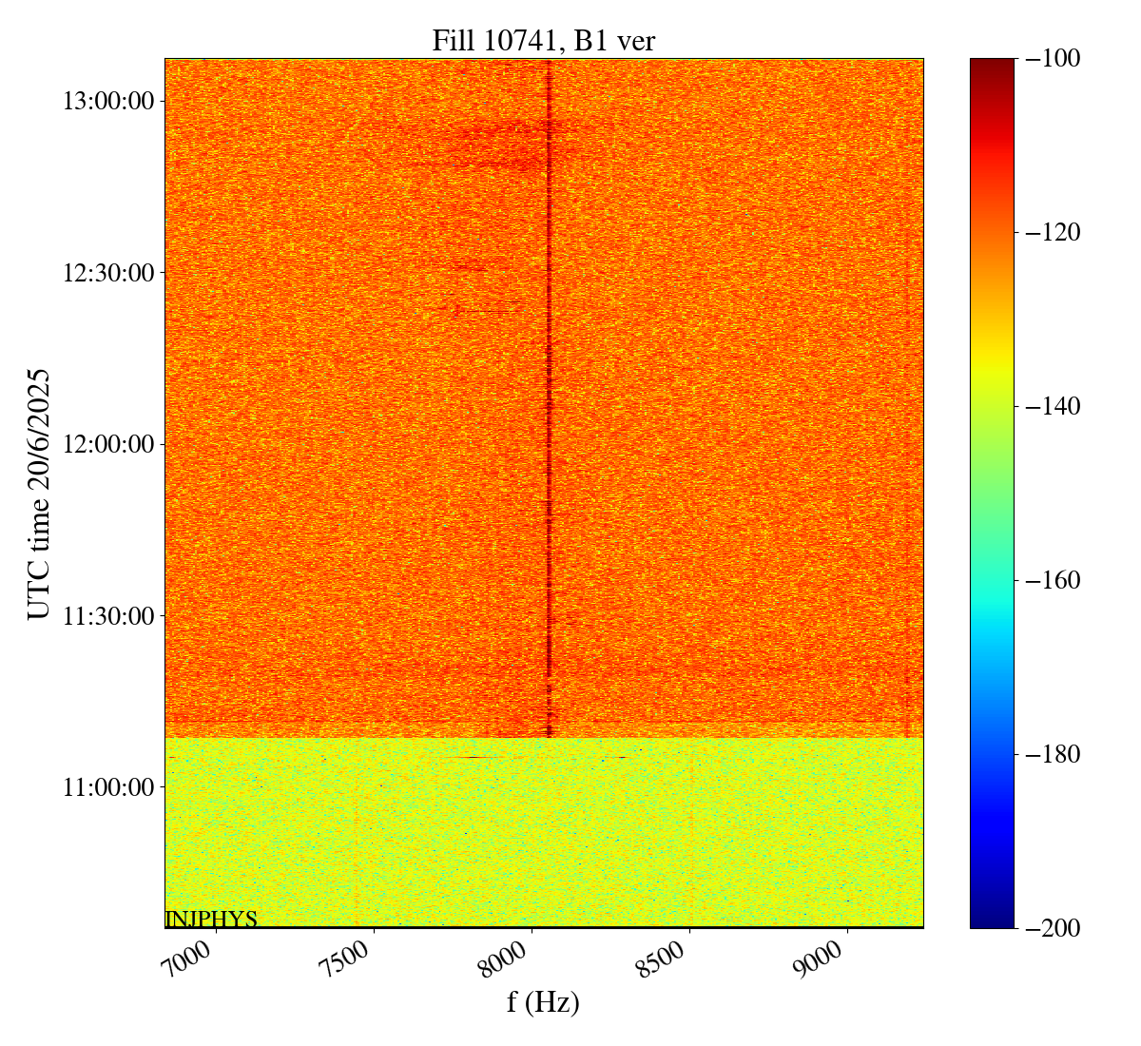Select the 12:30:00 tick label

coord(107,273)
